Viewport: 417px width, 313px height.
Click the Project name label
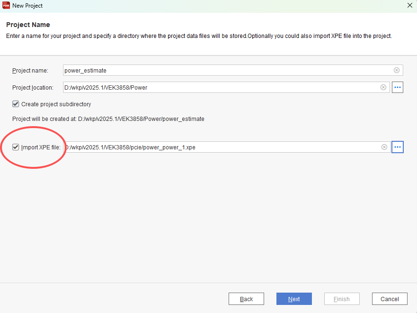coord(30,71)
